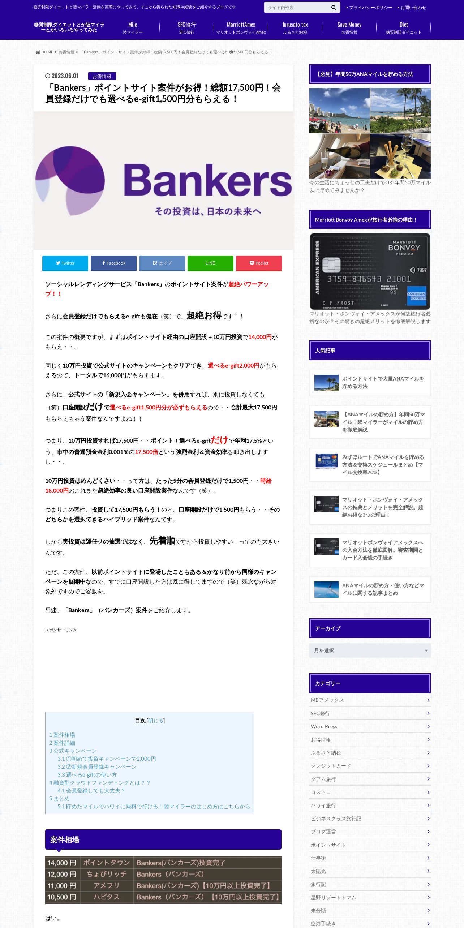Bookmark with Hatena B! button
Screen dimensions: 464x928
click(x=162, y=263)
